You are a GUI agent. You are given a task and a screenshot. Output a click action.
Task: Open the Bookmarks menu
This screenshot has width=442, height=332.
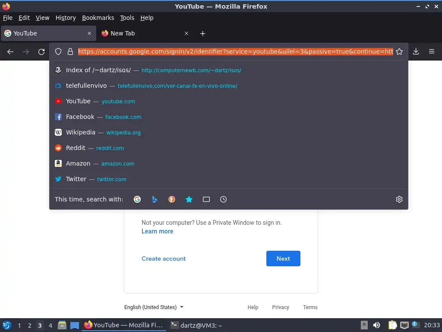tap(98, 18)
